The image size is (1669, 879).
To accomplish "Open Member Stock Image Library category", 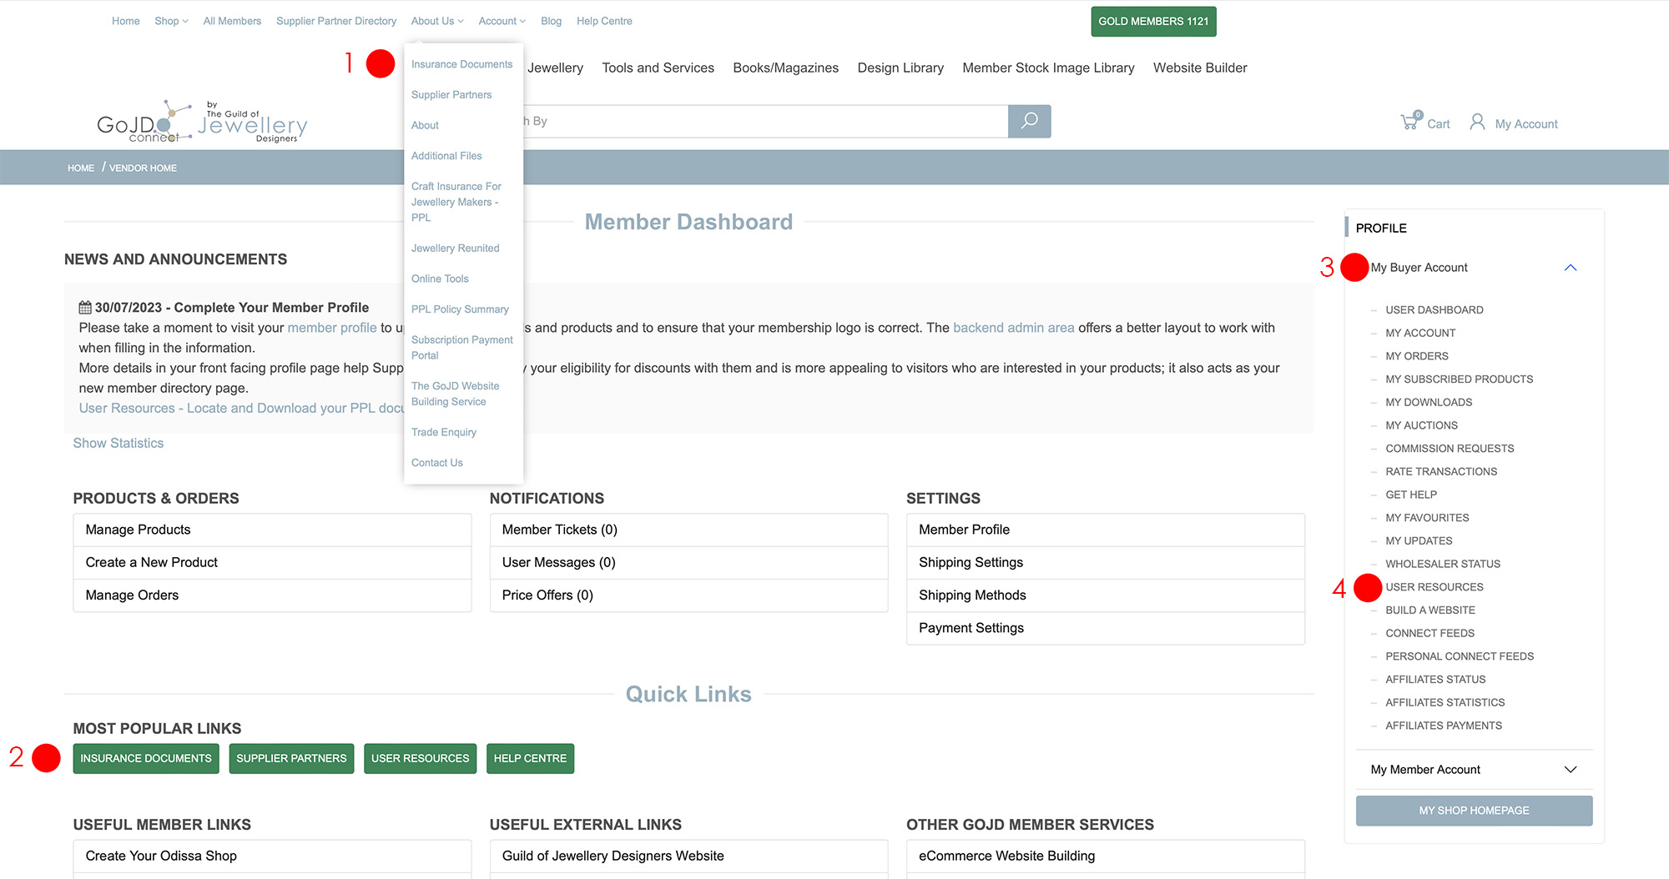I will [x=1048, y=68].
